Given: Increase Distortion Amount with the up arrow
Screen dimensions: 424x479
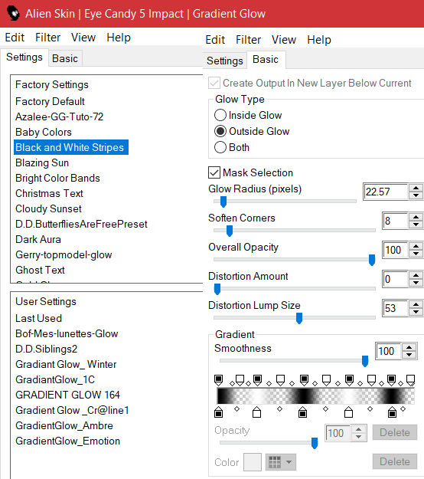Looking at the screenshot, I should [x=416, y=275].
